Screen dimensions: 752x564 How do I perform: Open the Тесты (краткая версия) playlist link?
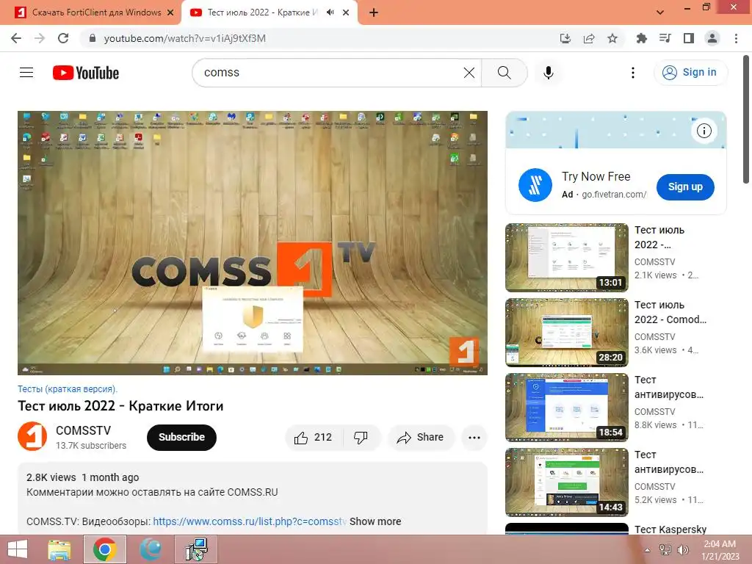(67, 389)
